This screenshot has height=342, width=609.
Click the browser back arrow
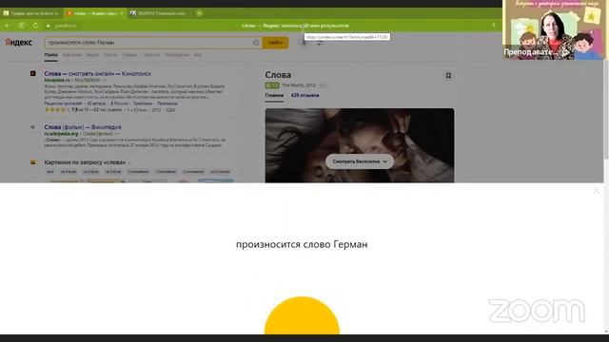point(8,26)
